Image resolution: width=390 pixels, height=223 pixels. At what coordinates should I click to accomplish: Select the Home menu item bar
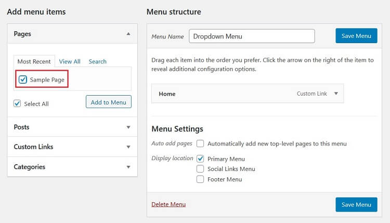click(248, 94)
